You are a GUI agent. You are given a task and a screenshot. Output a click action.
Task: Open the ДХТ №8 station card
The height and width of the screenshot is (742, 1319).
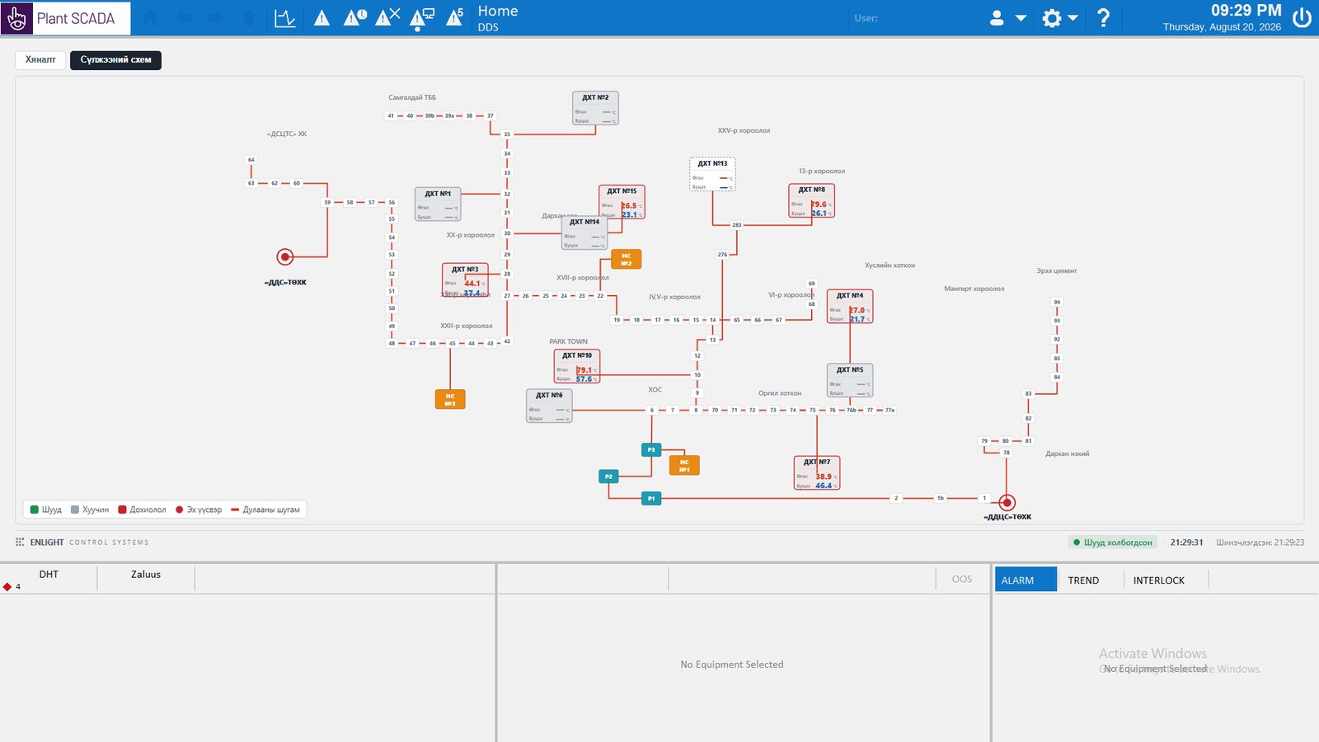click(x=811, y=200)
